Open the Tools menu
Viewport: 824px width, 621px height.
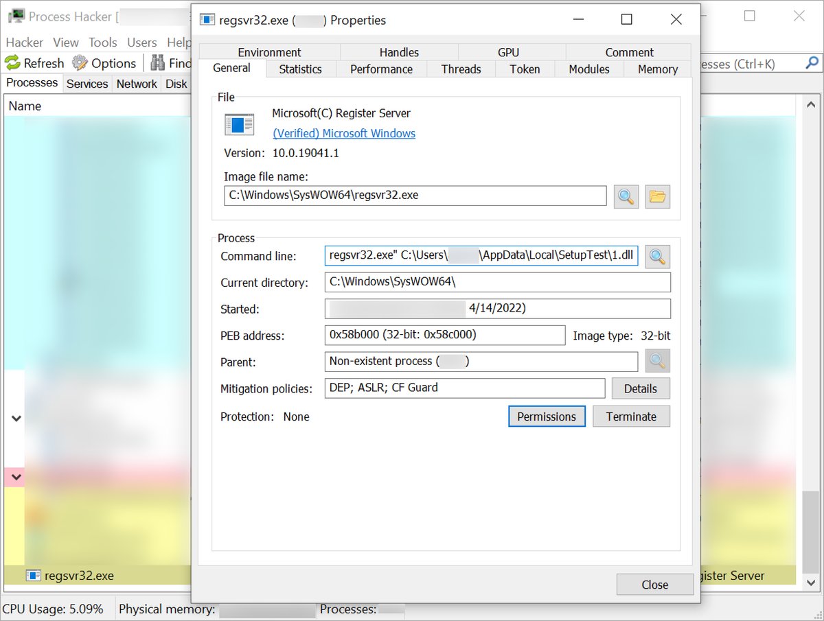[x=103, y=43]
